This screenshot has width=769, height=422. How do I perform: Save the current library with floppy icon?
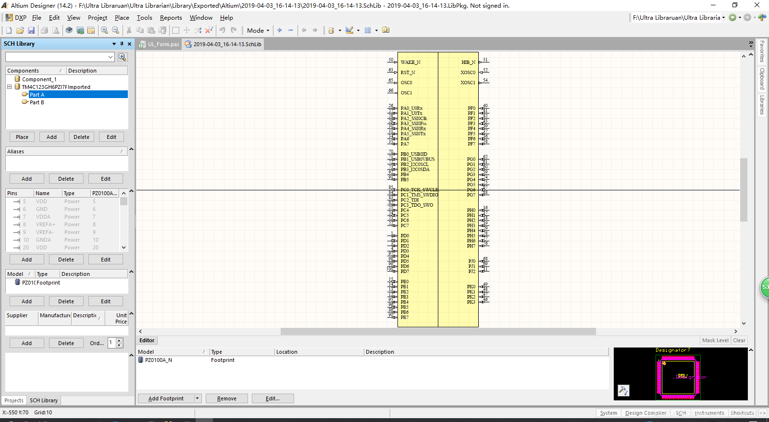[31, 30]
